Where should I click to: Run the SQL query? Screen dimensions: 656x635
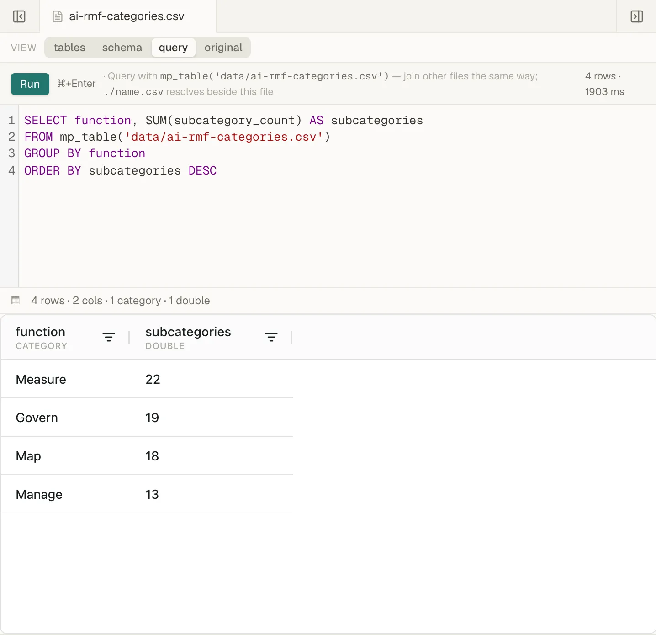coord(30,84)
